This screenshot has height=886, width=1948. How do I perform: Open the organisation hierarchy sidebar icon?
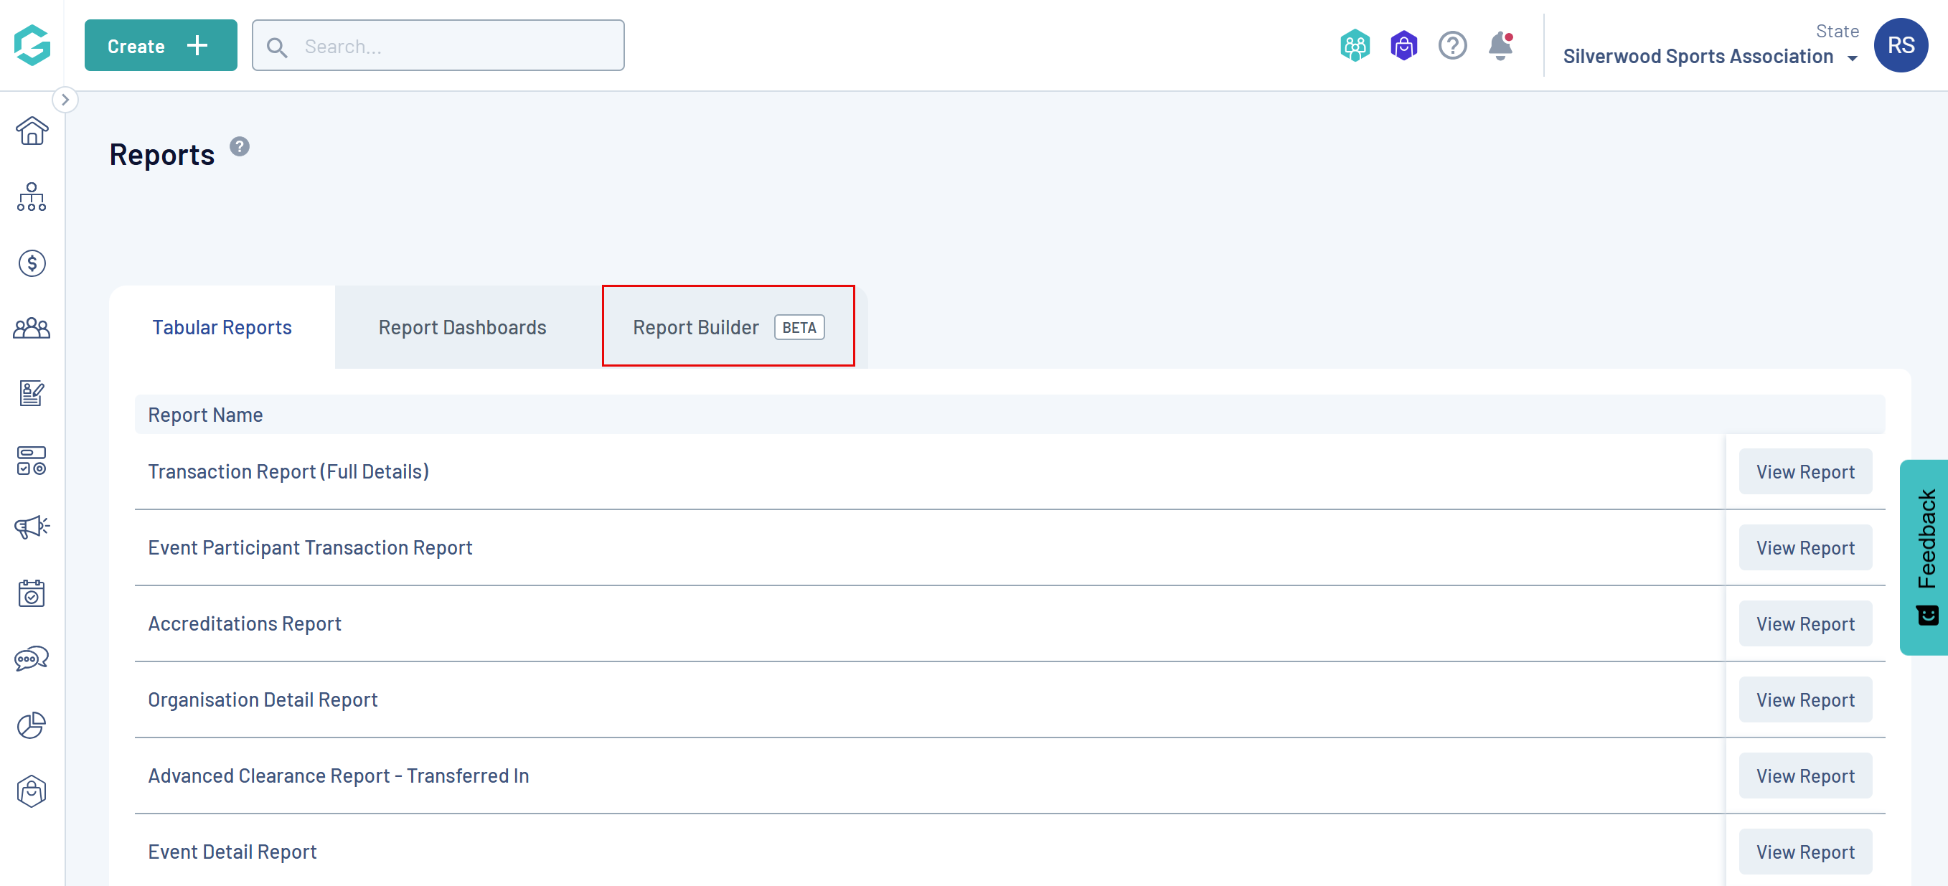pos(32,197)
